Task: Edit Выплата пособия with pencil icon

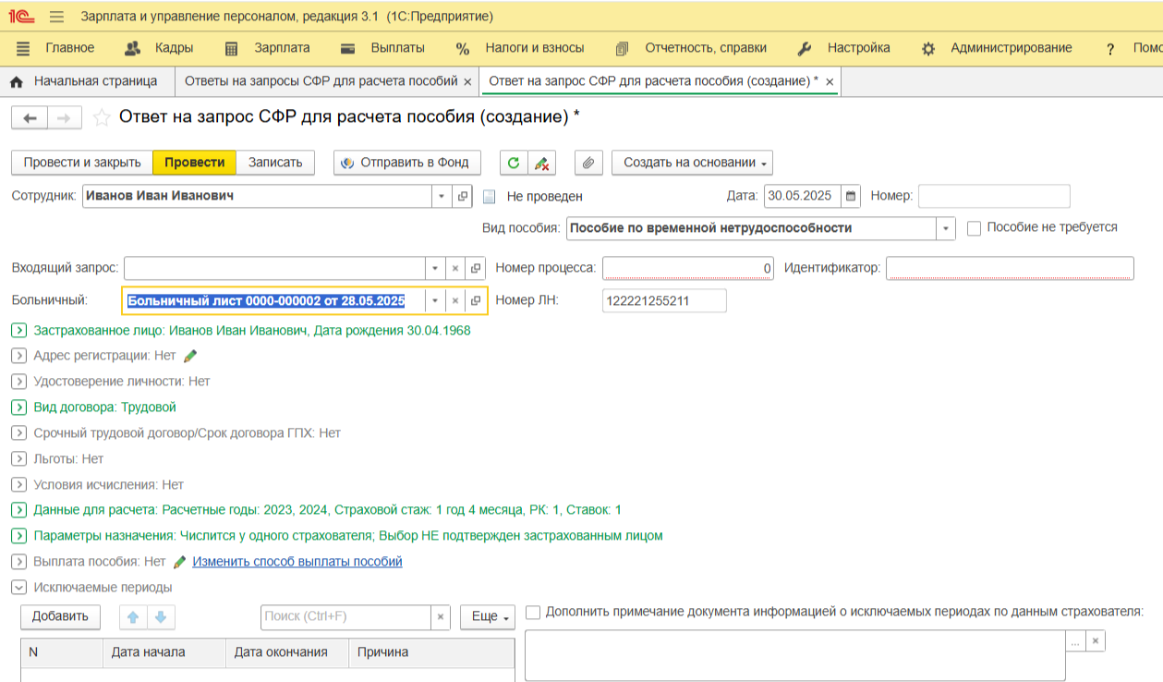Action: tap(179, 561)
